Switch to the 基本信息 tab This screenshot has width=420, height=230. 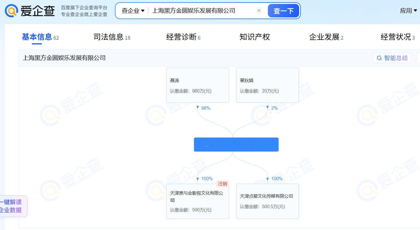click(40, 37)
